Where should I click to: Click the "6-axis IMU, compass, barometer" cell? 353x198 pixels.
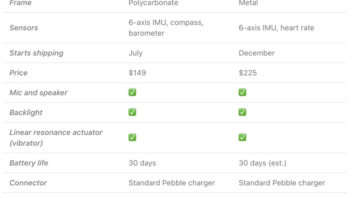click(x=166, y=28)
